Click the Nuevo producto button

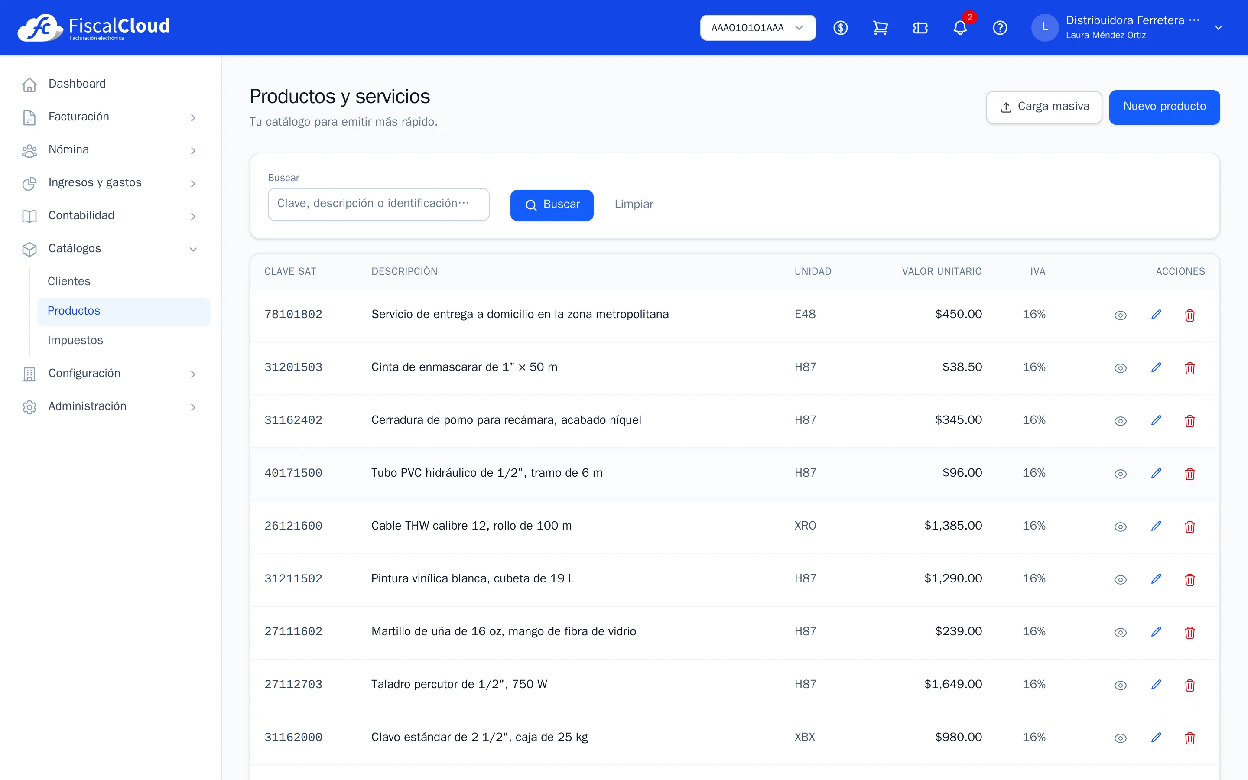[x=1164, y=107]
